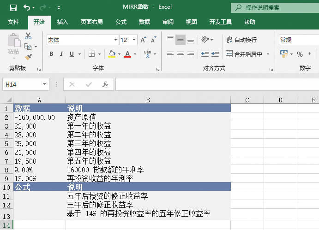Expand the font size 12 dropdown
319x230 pixels.
[135, 40]
